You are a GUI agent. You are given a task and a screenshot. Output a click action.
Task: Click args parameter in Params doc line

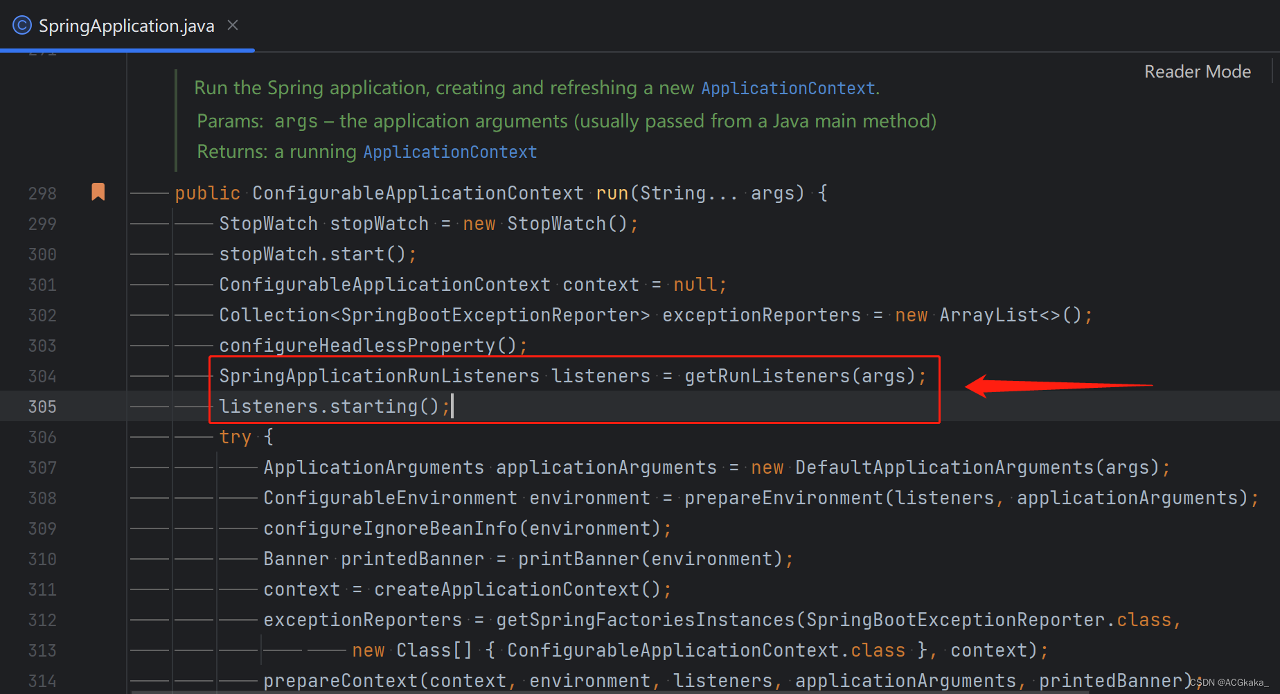(296, 121)
